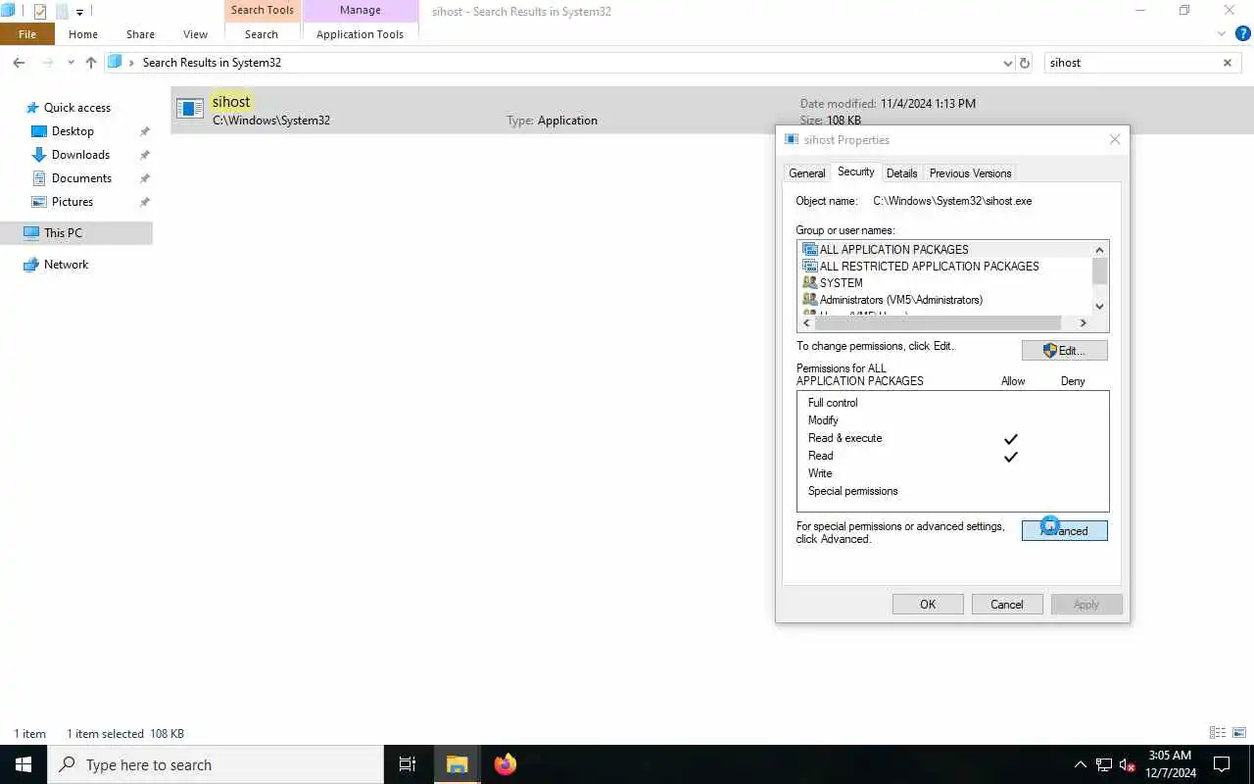Screen dimensions: 1254x784
Task: Show hidden system tray icons
Action: (x=1080, y=764)
